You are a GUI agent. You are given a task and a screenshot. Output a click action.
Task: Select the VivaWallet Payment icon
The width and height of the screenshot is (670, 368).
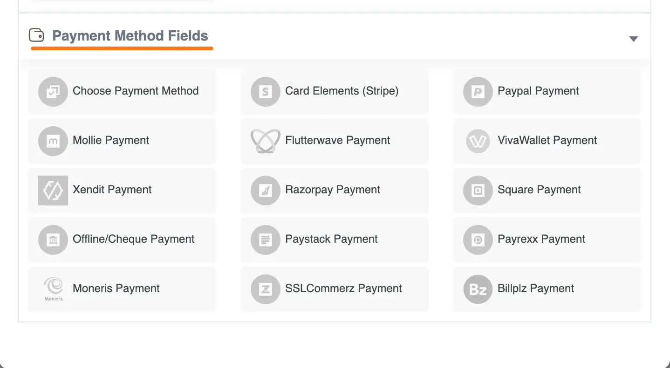(x=478, y=141)
